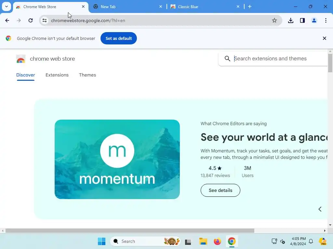View site information icon in address bar
This screenshot has height=249, width=333.
(x=45, y=20)
